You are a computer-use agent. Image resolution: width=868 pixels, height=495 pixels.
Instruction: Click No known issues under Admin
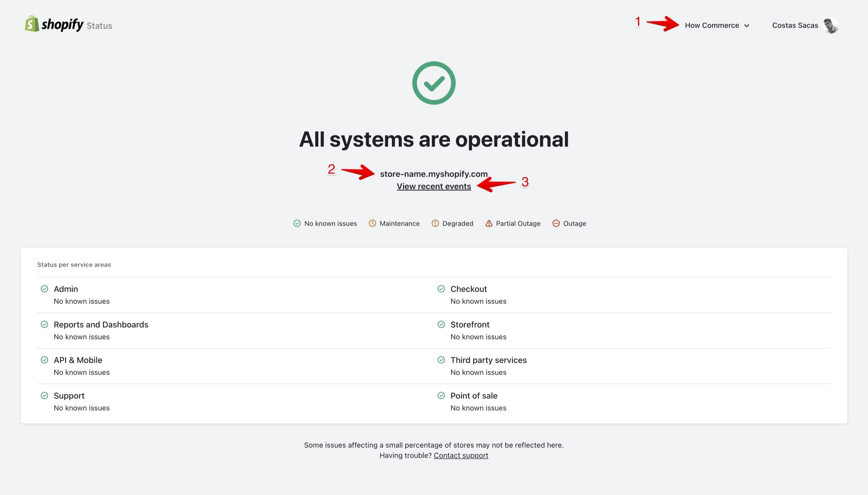pos(81,301)
